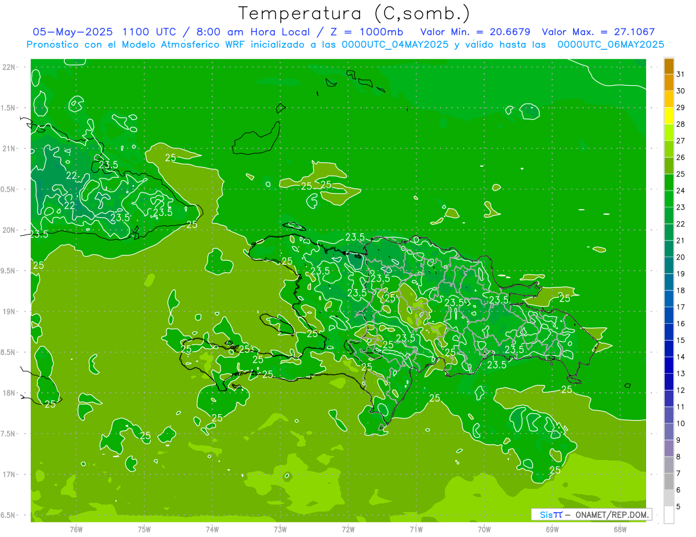
Task: Click the color bar scale label 29
Action: tap(681, 108)
